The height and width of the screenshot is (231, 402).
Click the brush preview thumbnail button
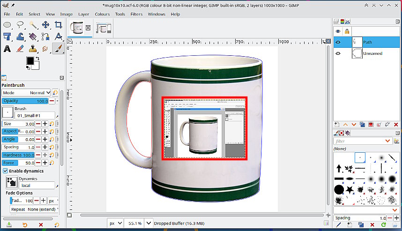click(8, 112)
